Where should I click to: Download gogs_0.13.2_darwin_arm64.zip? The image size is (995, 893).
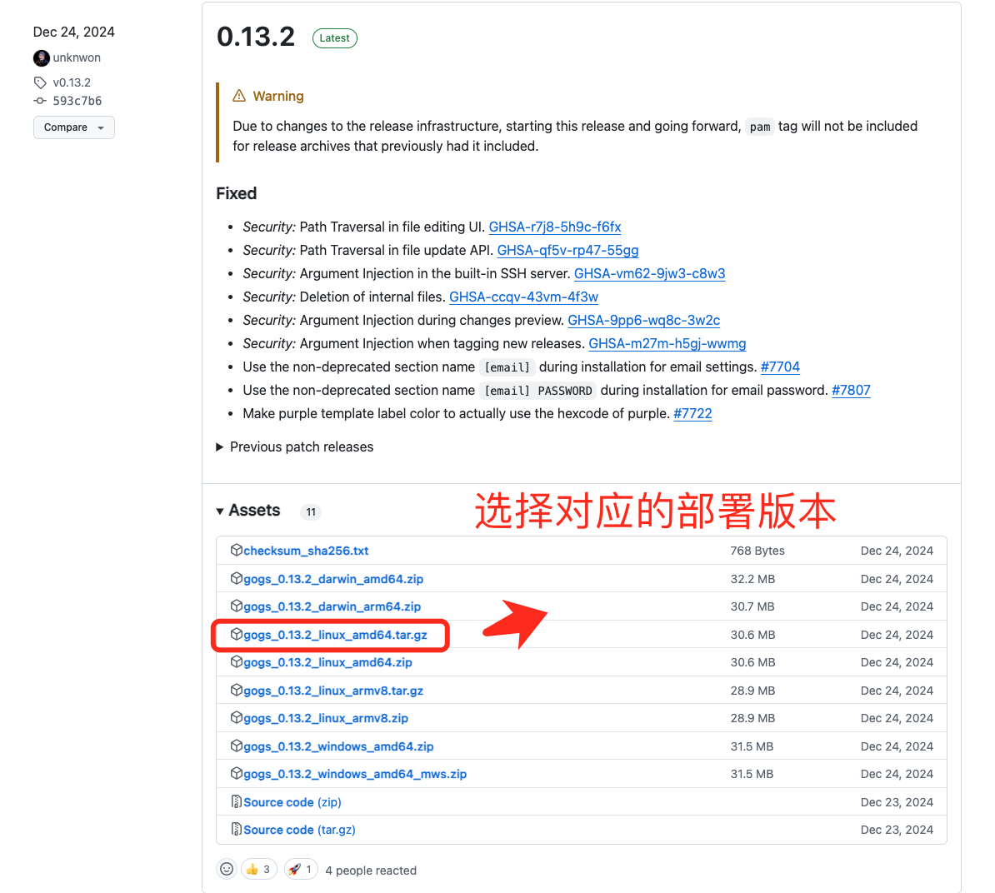coord(332,606)
